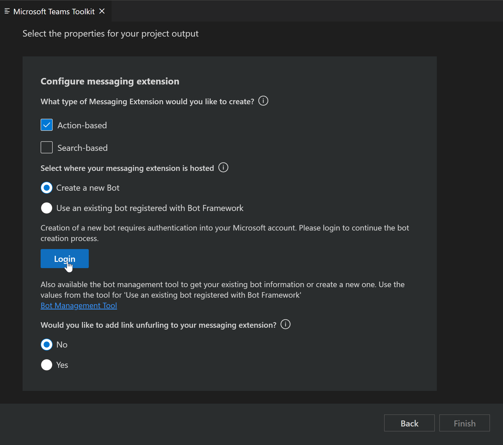Viewport: 503px width, 445px height.
Task: Click the 'Action-based' label text
Action: (82, 125)
